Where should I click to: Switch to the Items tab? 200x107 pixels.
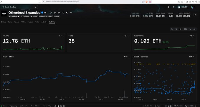point(10,22)
